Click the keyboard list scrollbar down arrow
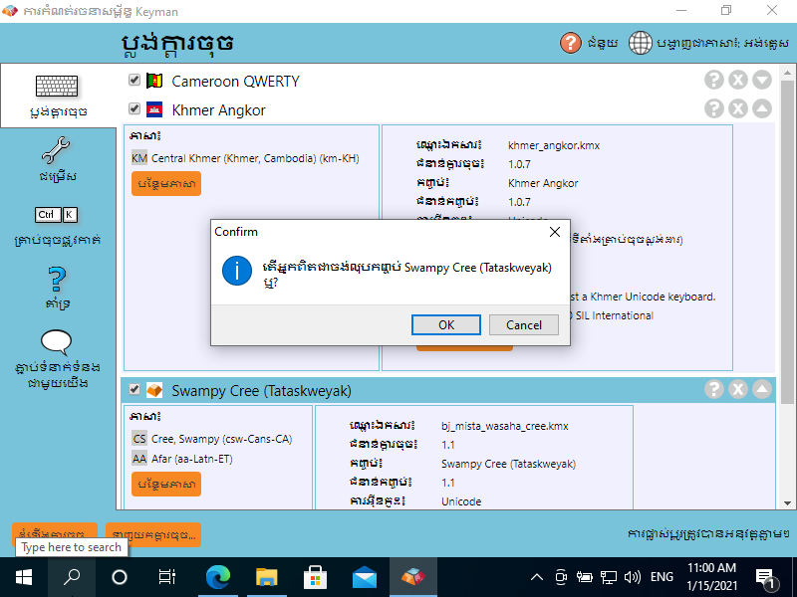 coord(787,503)
